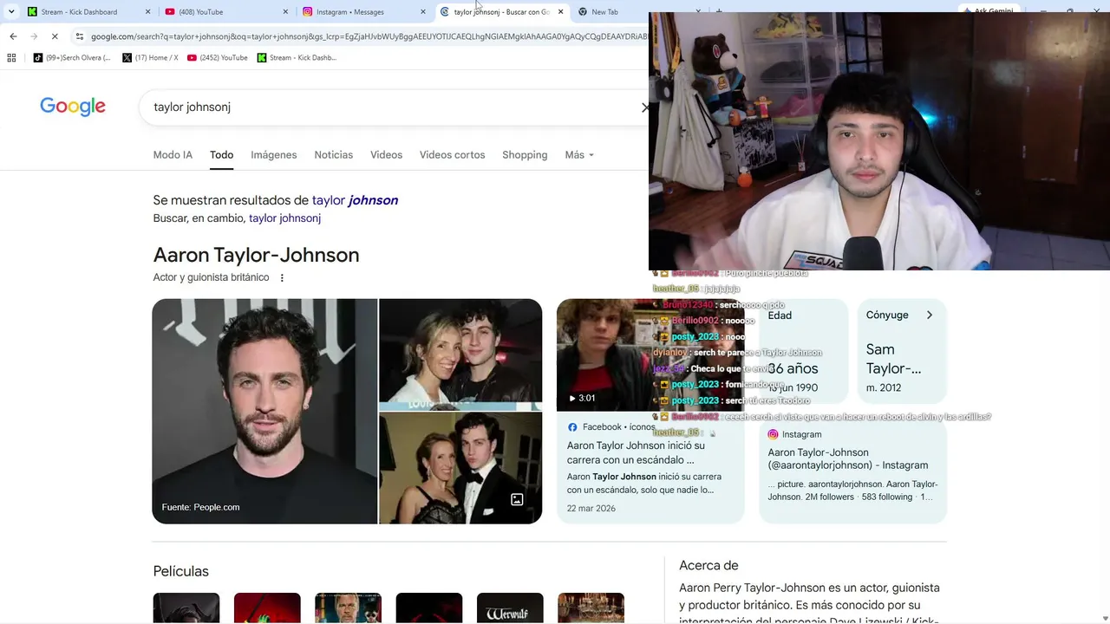1110x624 pixels.
Task: Close the (408) YouTube tab
Action: click(286, 12)
